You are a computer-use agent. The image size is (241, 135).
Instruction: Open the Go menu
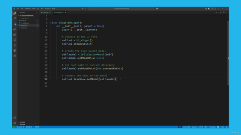[38, 9]
